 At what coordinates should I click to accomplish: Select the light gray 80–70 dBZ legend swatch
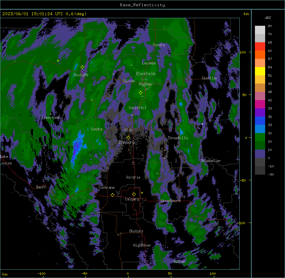(x=260, y=30)
